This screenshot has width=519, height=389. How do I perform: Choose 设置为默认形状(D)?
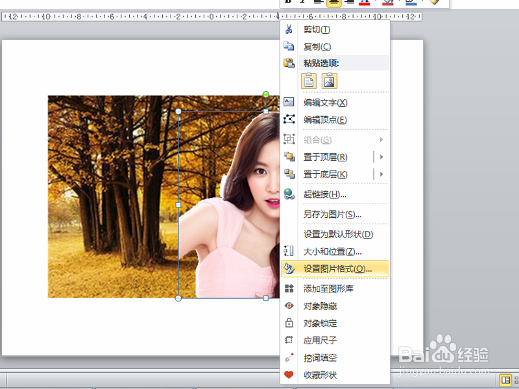pos(335,235)
